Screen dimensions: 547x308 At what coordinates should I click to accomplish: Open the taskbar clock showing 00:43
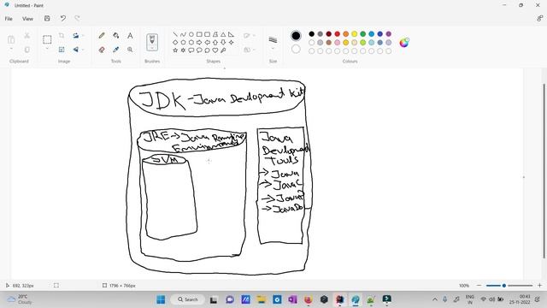(x=520, y=299)
